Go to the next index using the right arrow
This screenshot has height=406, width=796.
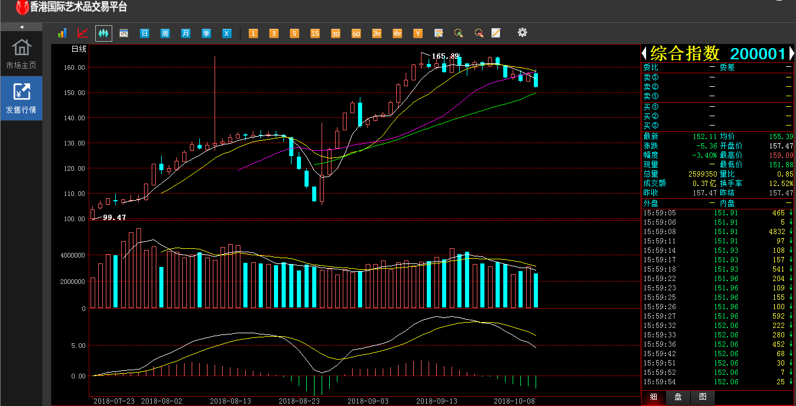pos(791,54)
